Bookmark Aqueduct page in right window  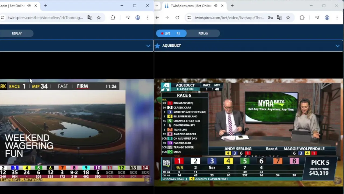[x=288, y=18]
